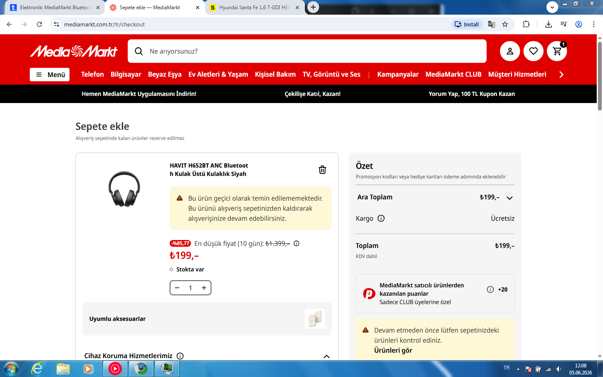Open the MediaMarkt CLUB link
The image size is (603, 377).
tap(454, 74)
